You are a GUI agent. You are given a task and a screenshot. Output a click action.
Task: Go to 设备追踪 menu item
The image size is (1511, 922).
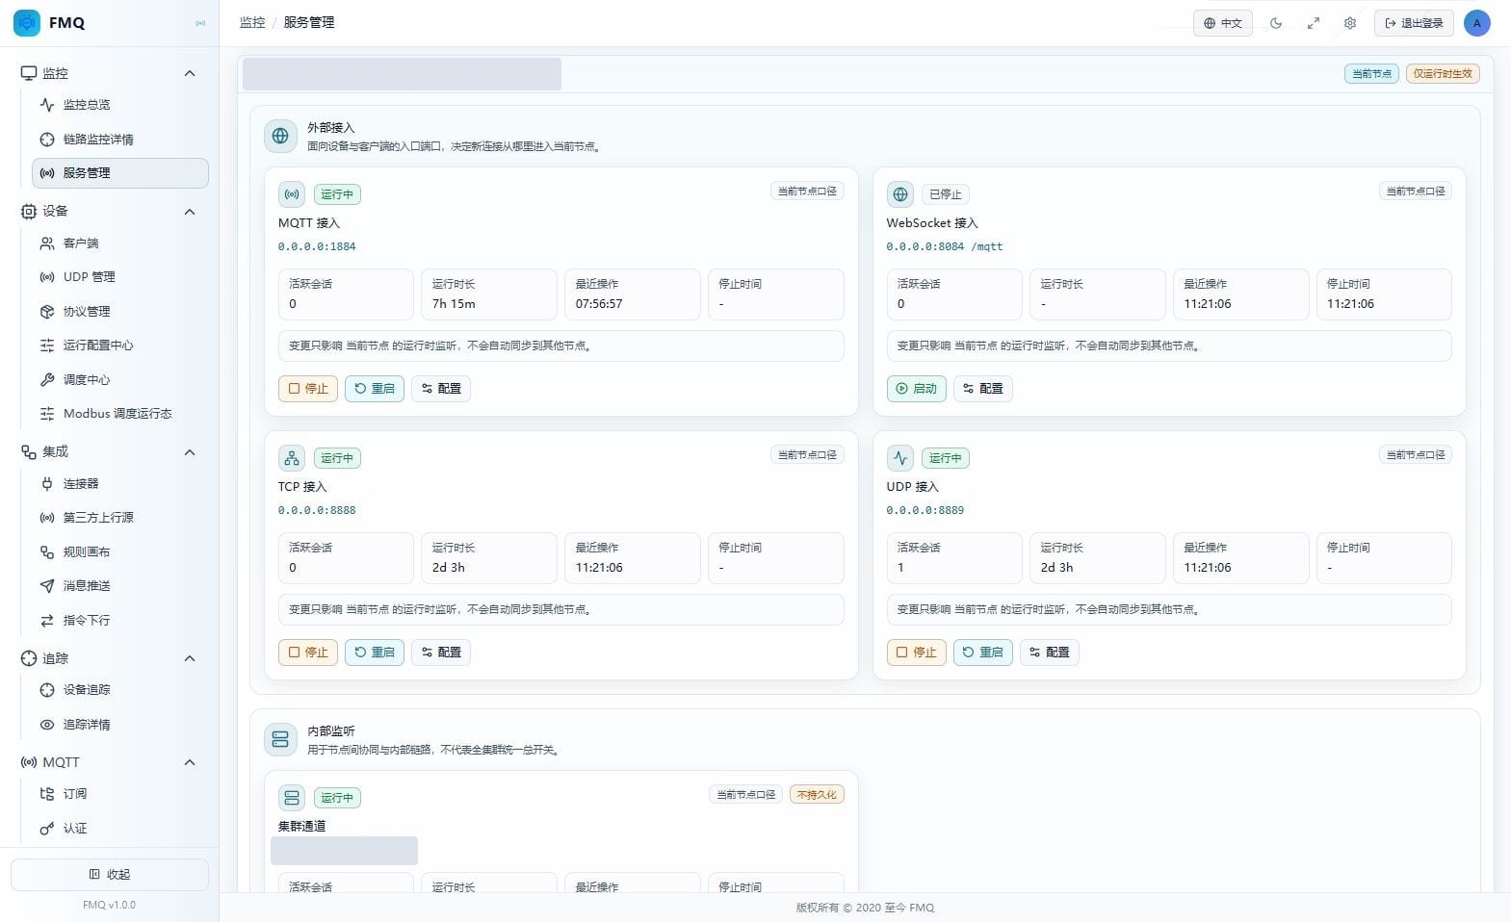coord(120,690)
